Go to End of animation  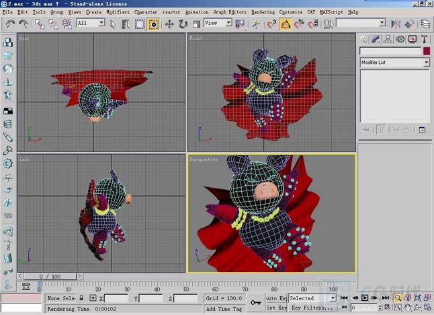point(386,297)
